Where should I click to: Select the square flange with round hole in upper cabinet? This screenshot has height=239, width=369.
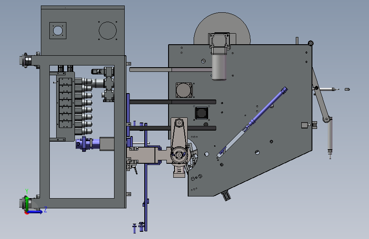[58, 31]
